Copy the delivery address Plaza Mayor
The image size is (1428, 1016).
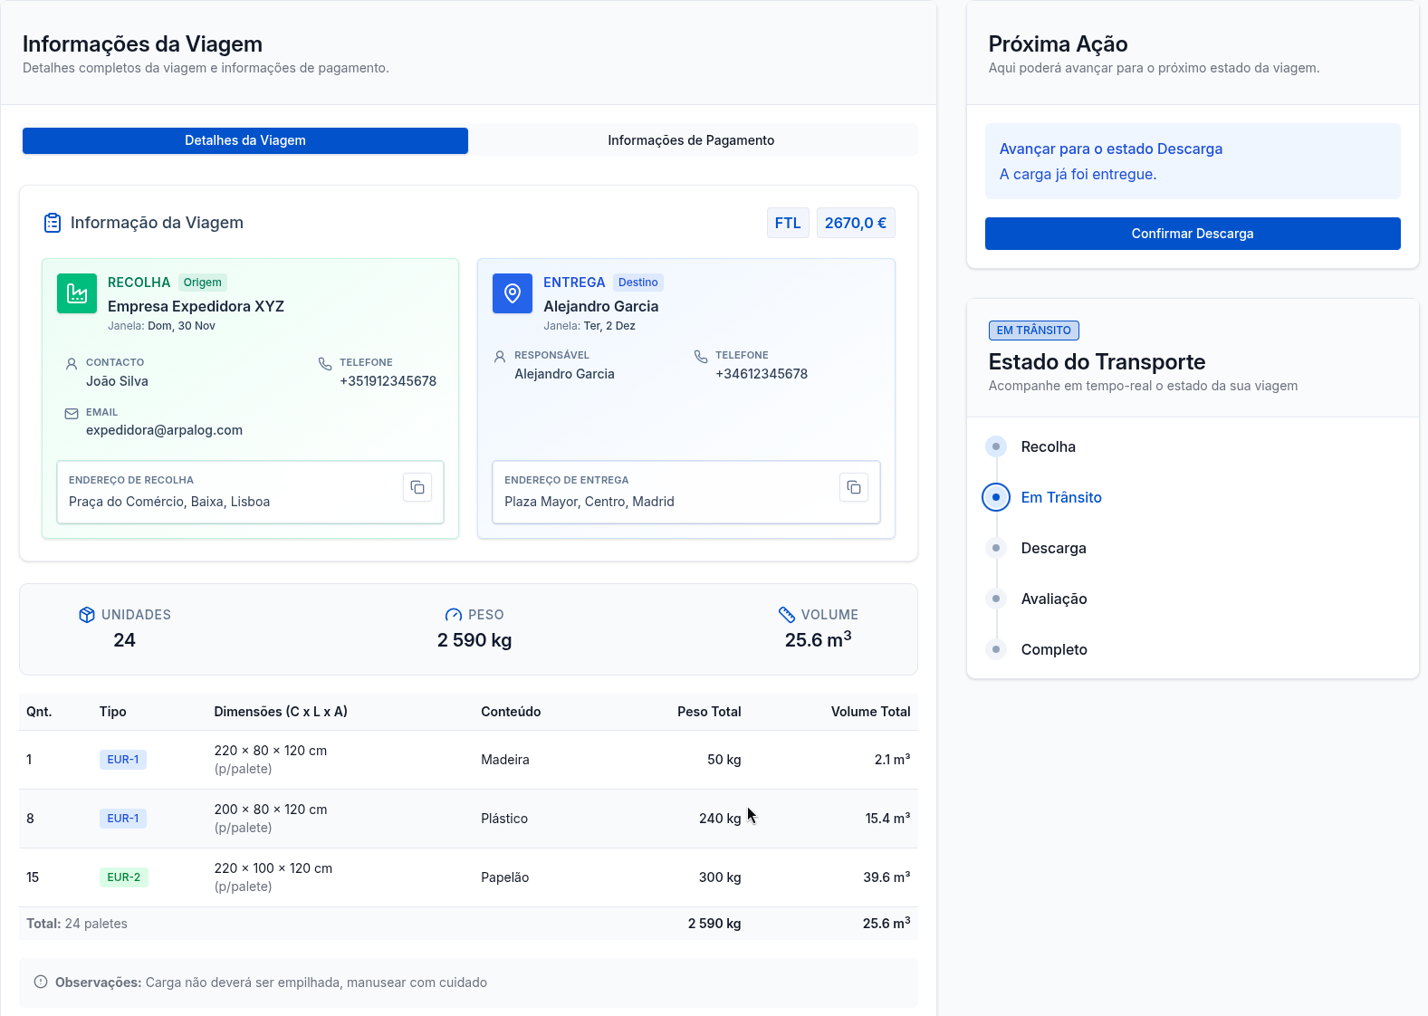[x=853, y=487]
